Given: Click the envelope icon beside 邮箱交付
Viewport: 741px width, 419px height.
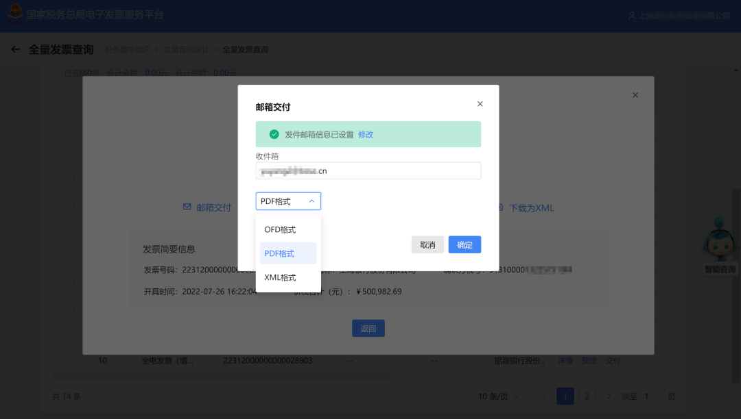Looking at the screenshot, I should (187, 207).
